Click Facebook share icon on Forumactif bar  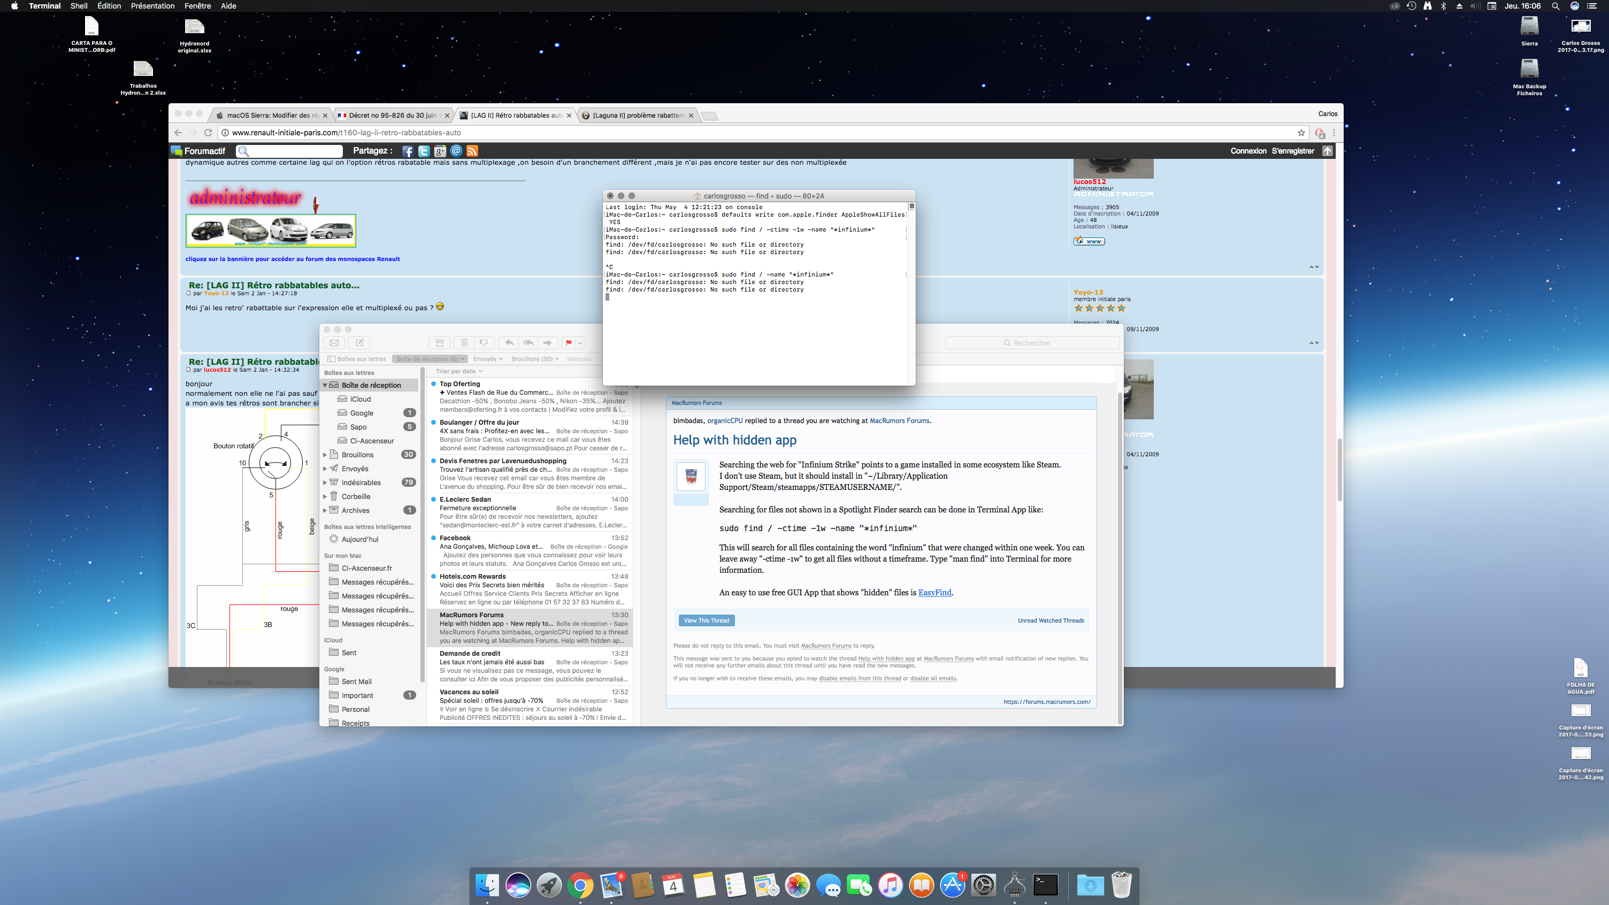tap(408, 151)
